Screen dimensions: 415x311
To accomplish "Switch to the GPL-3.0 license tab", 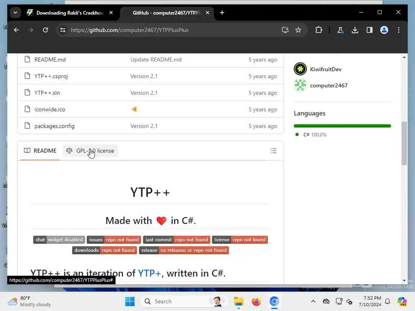I will (90, 151).
